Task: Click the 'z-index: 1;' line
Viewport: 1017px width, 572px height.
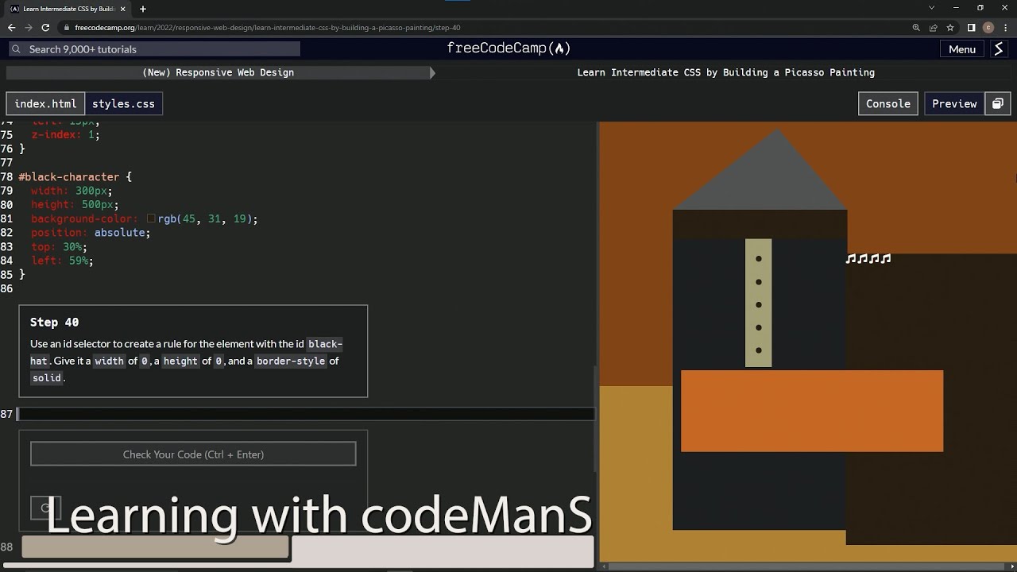Action: click(65, 135)
